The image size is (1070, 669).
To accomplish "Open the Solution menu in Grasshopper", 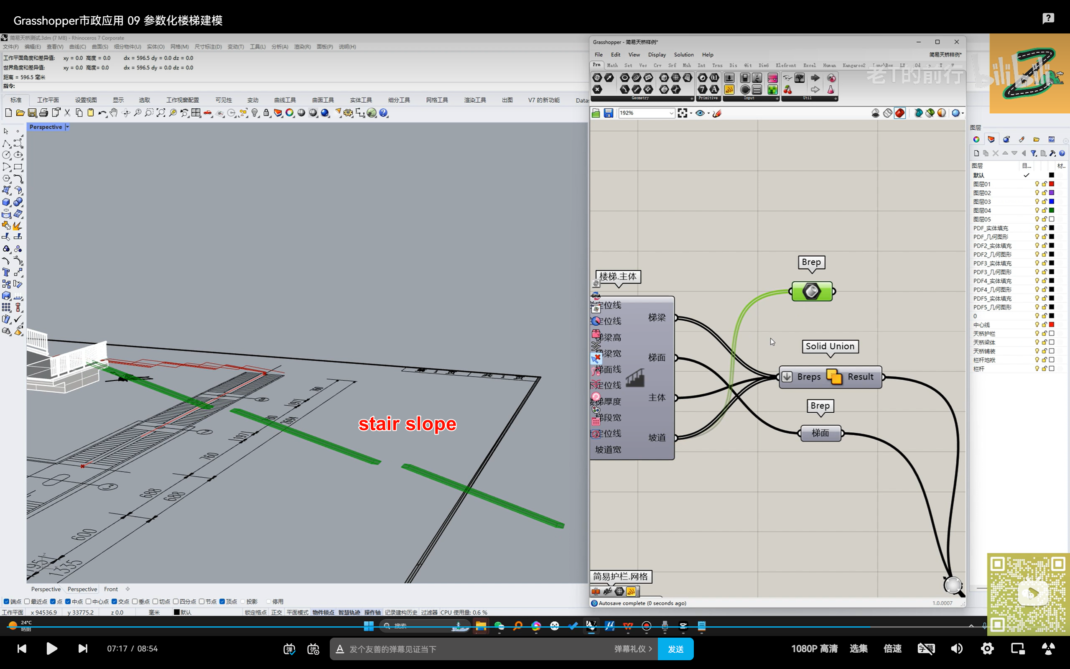I will point(683,54).
